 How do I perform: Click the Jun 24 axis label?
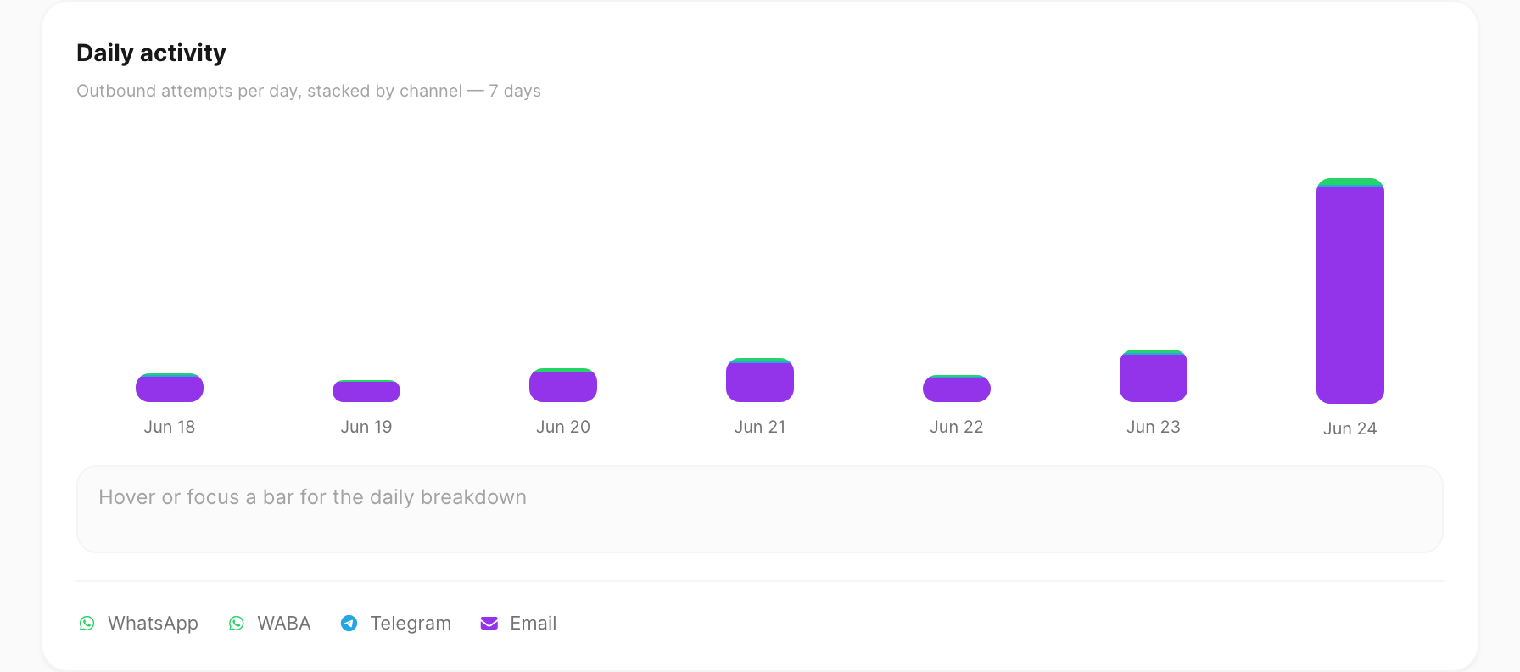(1350, 428)
